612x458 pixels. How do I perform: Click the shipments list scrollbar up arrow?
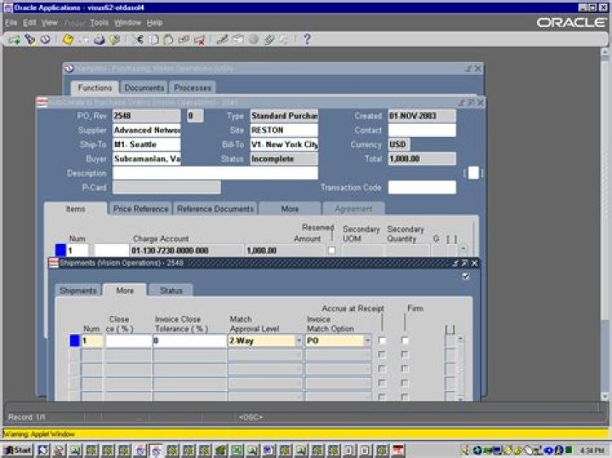click(x=461, y=339)
